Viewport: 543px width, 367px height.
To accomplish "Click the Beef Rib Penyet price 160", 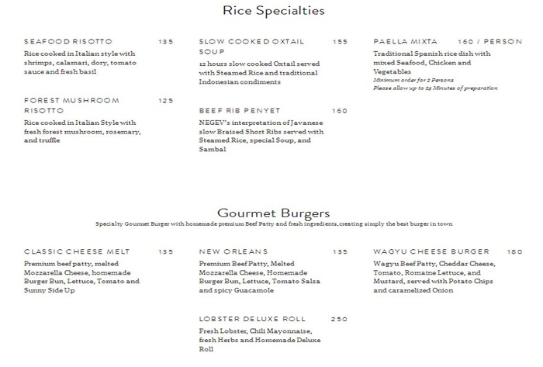I will click(x=340, y=111).
